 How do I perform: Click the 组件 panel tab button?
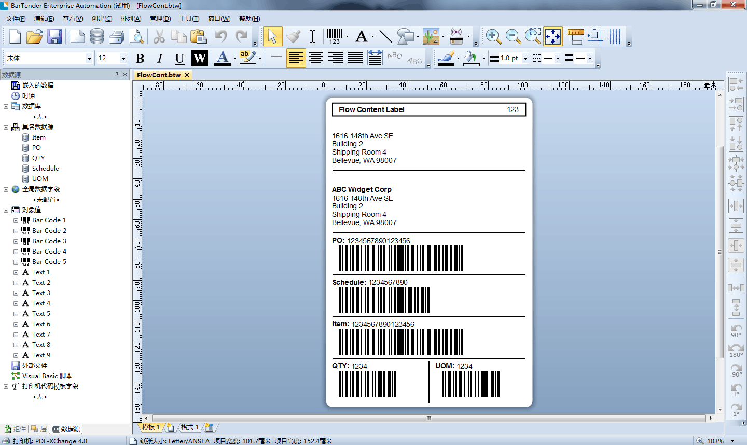(x=15, y=429)
